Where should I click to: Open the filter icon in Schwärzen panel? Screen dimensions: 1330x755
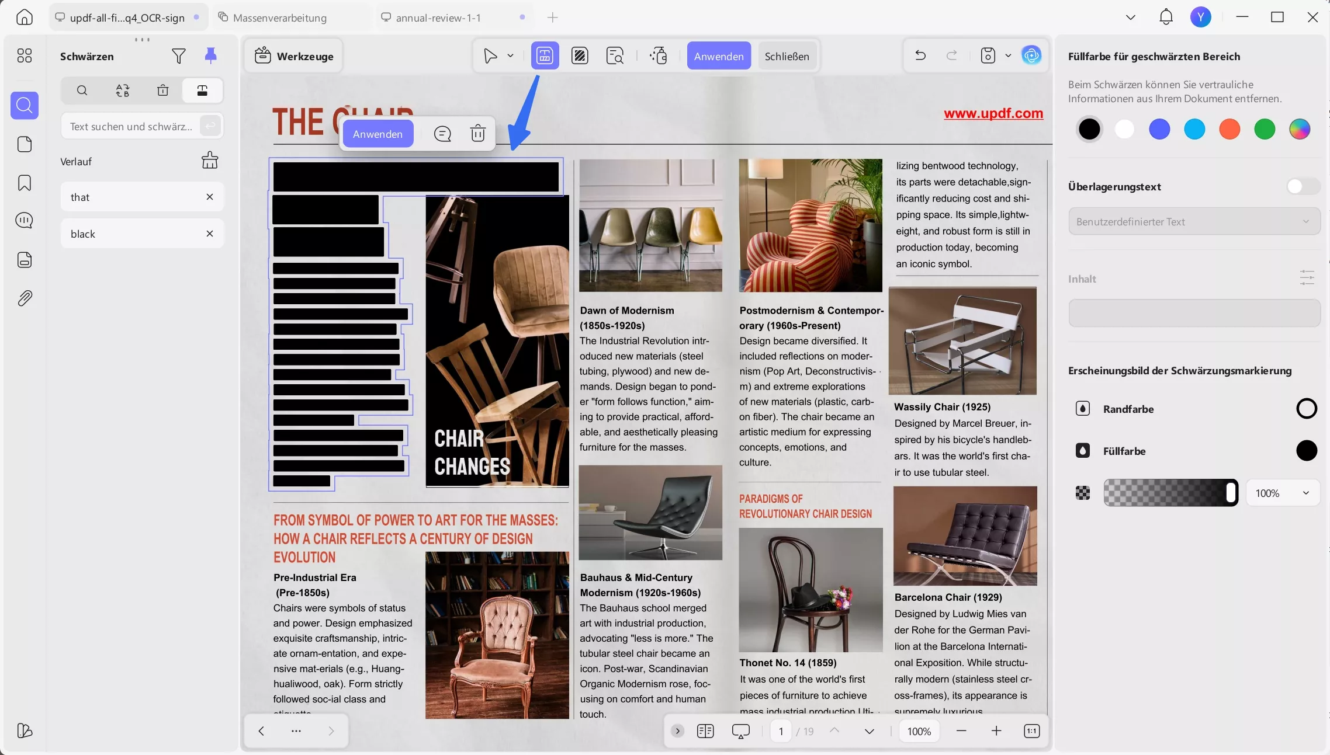tap(179, 56)
